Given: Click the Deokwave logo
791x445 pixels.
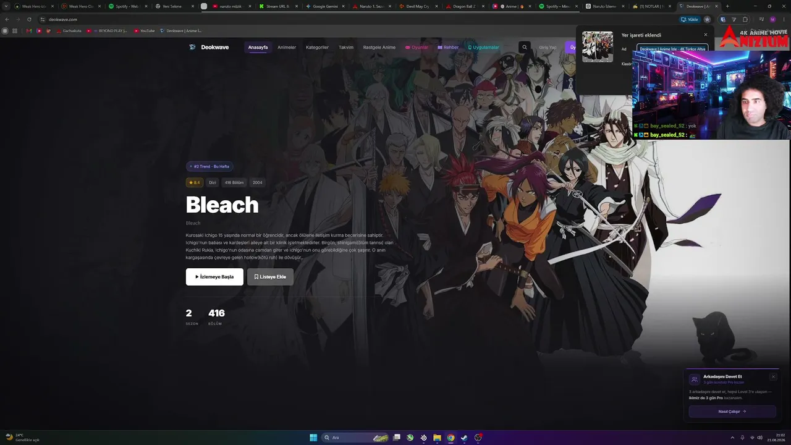Looking at the screenshot, I should click(x=209, y=47).
